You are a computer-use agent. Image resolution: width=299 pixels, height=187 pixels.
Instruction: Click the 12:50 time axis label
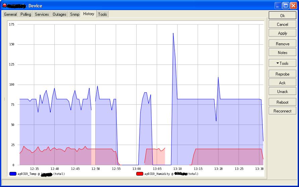[x=96, y=169]
